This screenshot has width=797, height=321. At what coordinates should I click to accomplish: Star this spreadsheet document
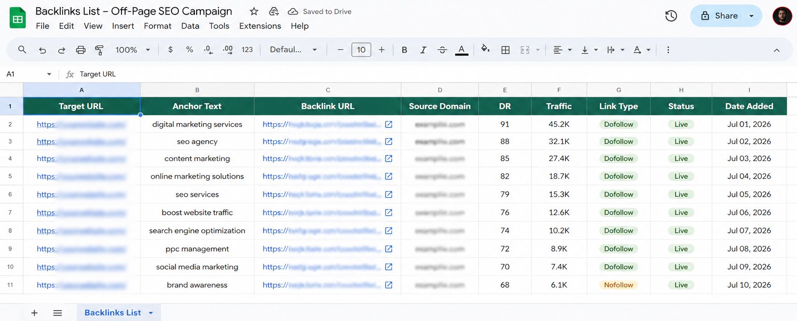(254, 11)
